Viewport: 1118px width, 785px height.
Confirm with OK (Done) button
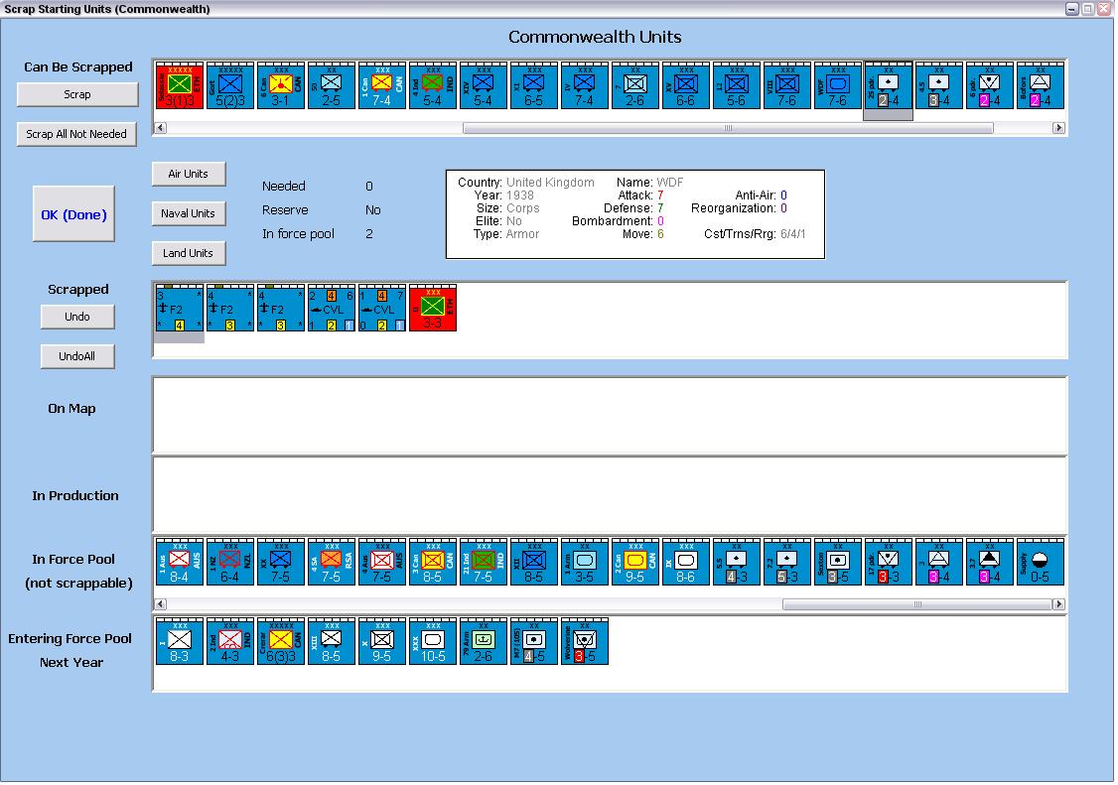73,214
